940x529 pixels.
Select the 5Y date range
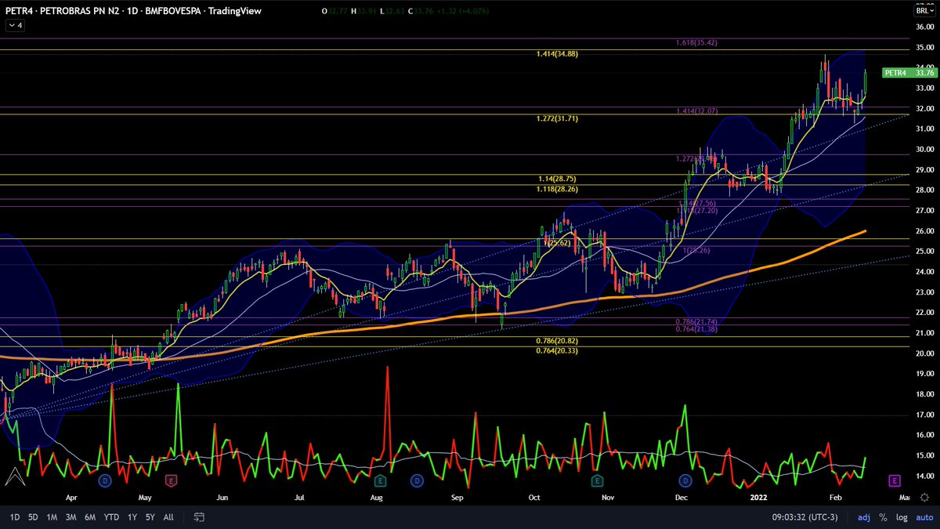(x=150, y=517)
